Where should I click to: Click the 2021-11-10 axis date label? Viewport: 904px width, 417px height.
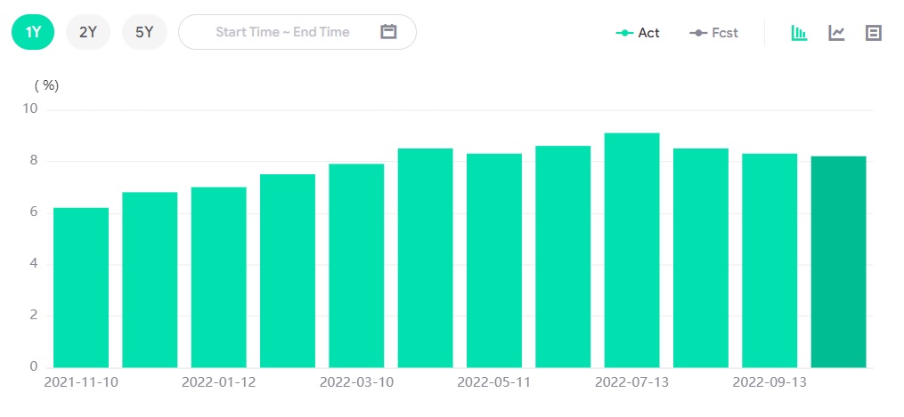click(81, 382)
